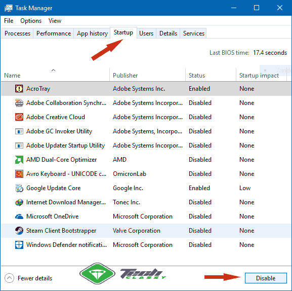The image size is (292, 291).
Task: Sort list by Publisher column header
Action: [x=147, y=75]
